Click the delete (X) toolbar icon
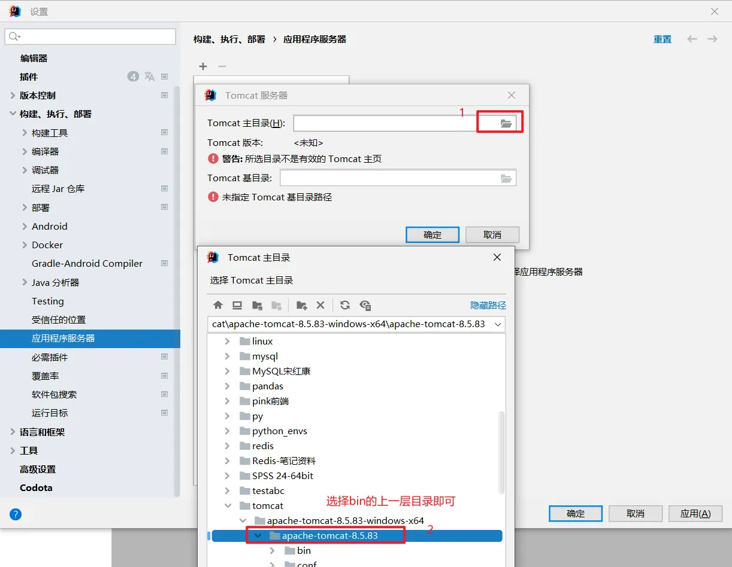 (320, 305)
